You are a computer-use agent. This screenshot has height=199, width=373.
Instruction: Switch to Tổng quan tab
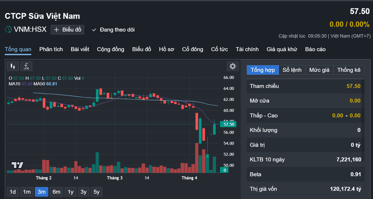pyautogui.click(x=18, y=49)
